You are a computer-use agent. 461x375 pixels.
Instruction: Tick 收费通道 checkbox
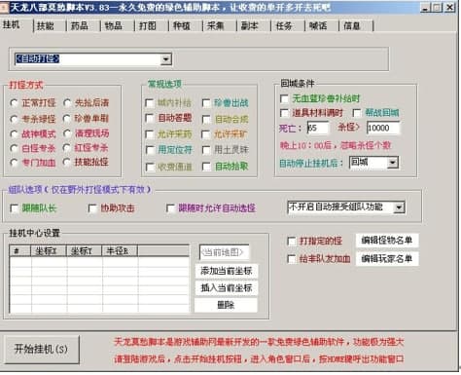150,167
